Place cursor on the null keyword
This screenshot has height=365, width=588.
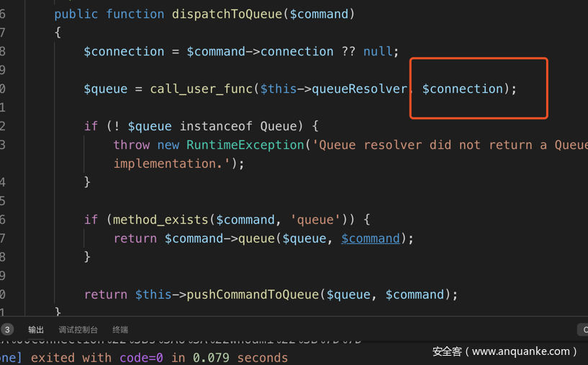pos(377,51)
